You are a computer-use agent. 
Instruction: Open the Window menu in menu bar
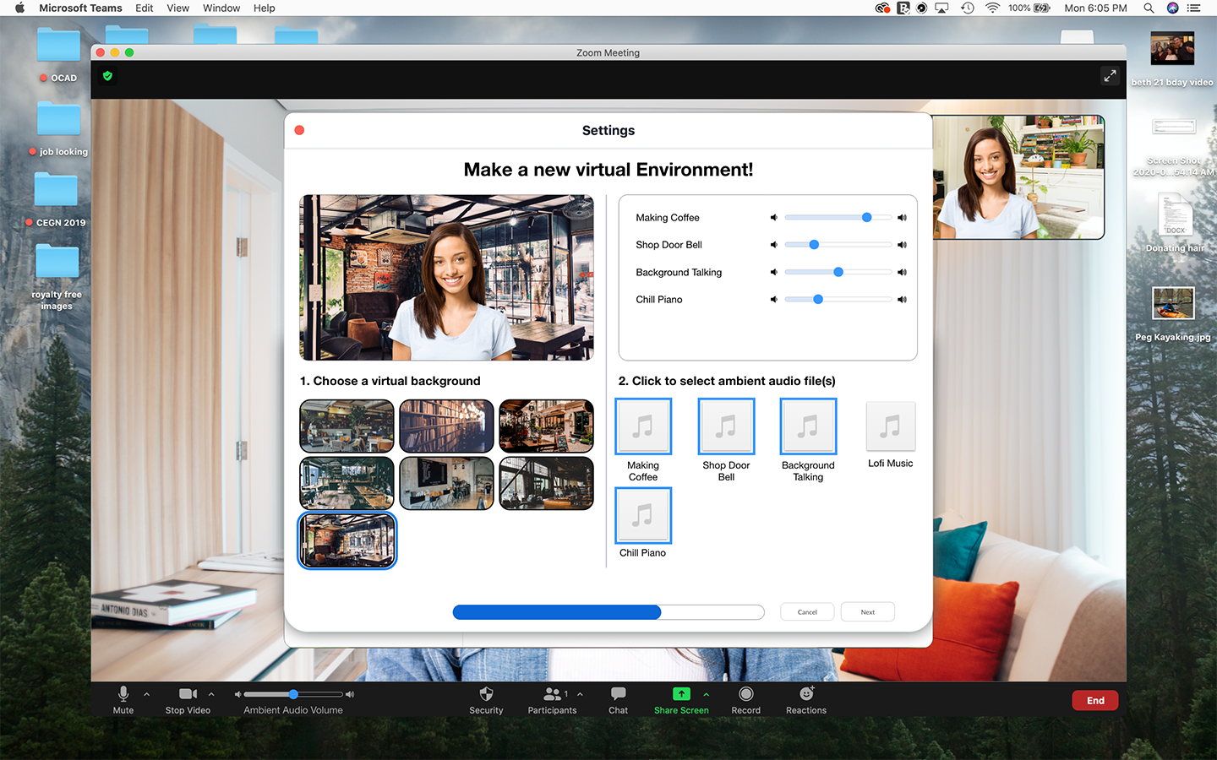tap(221, 8)
